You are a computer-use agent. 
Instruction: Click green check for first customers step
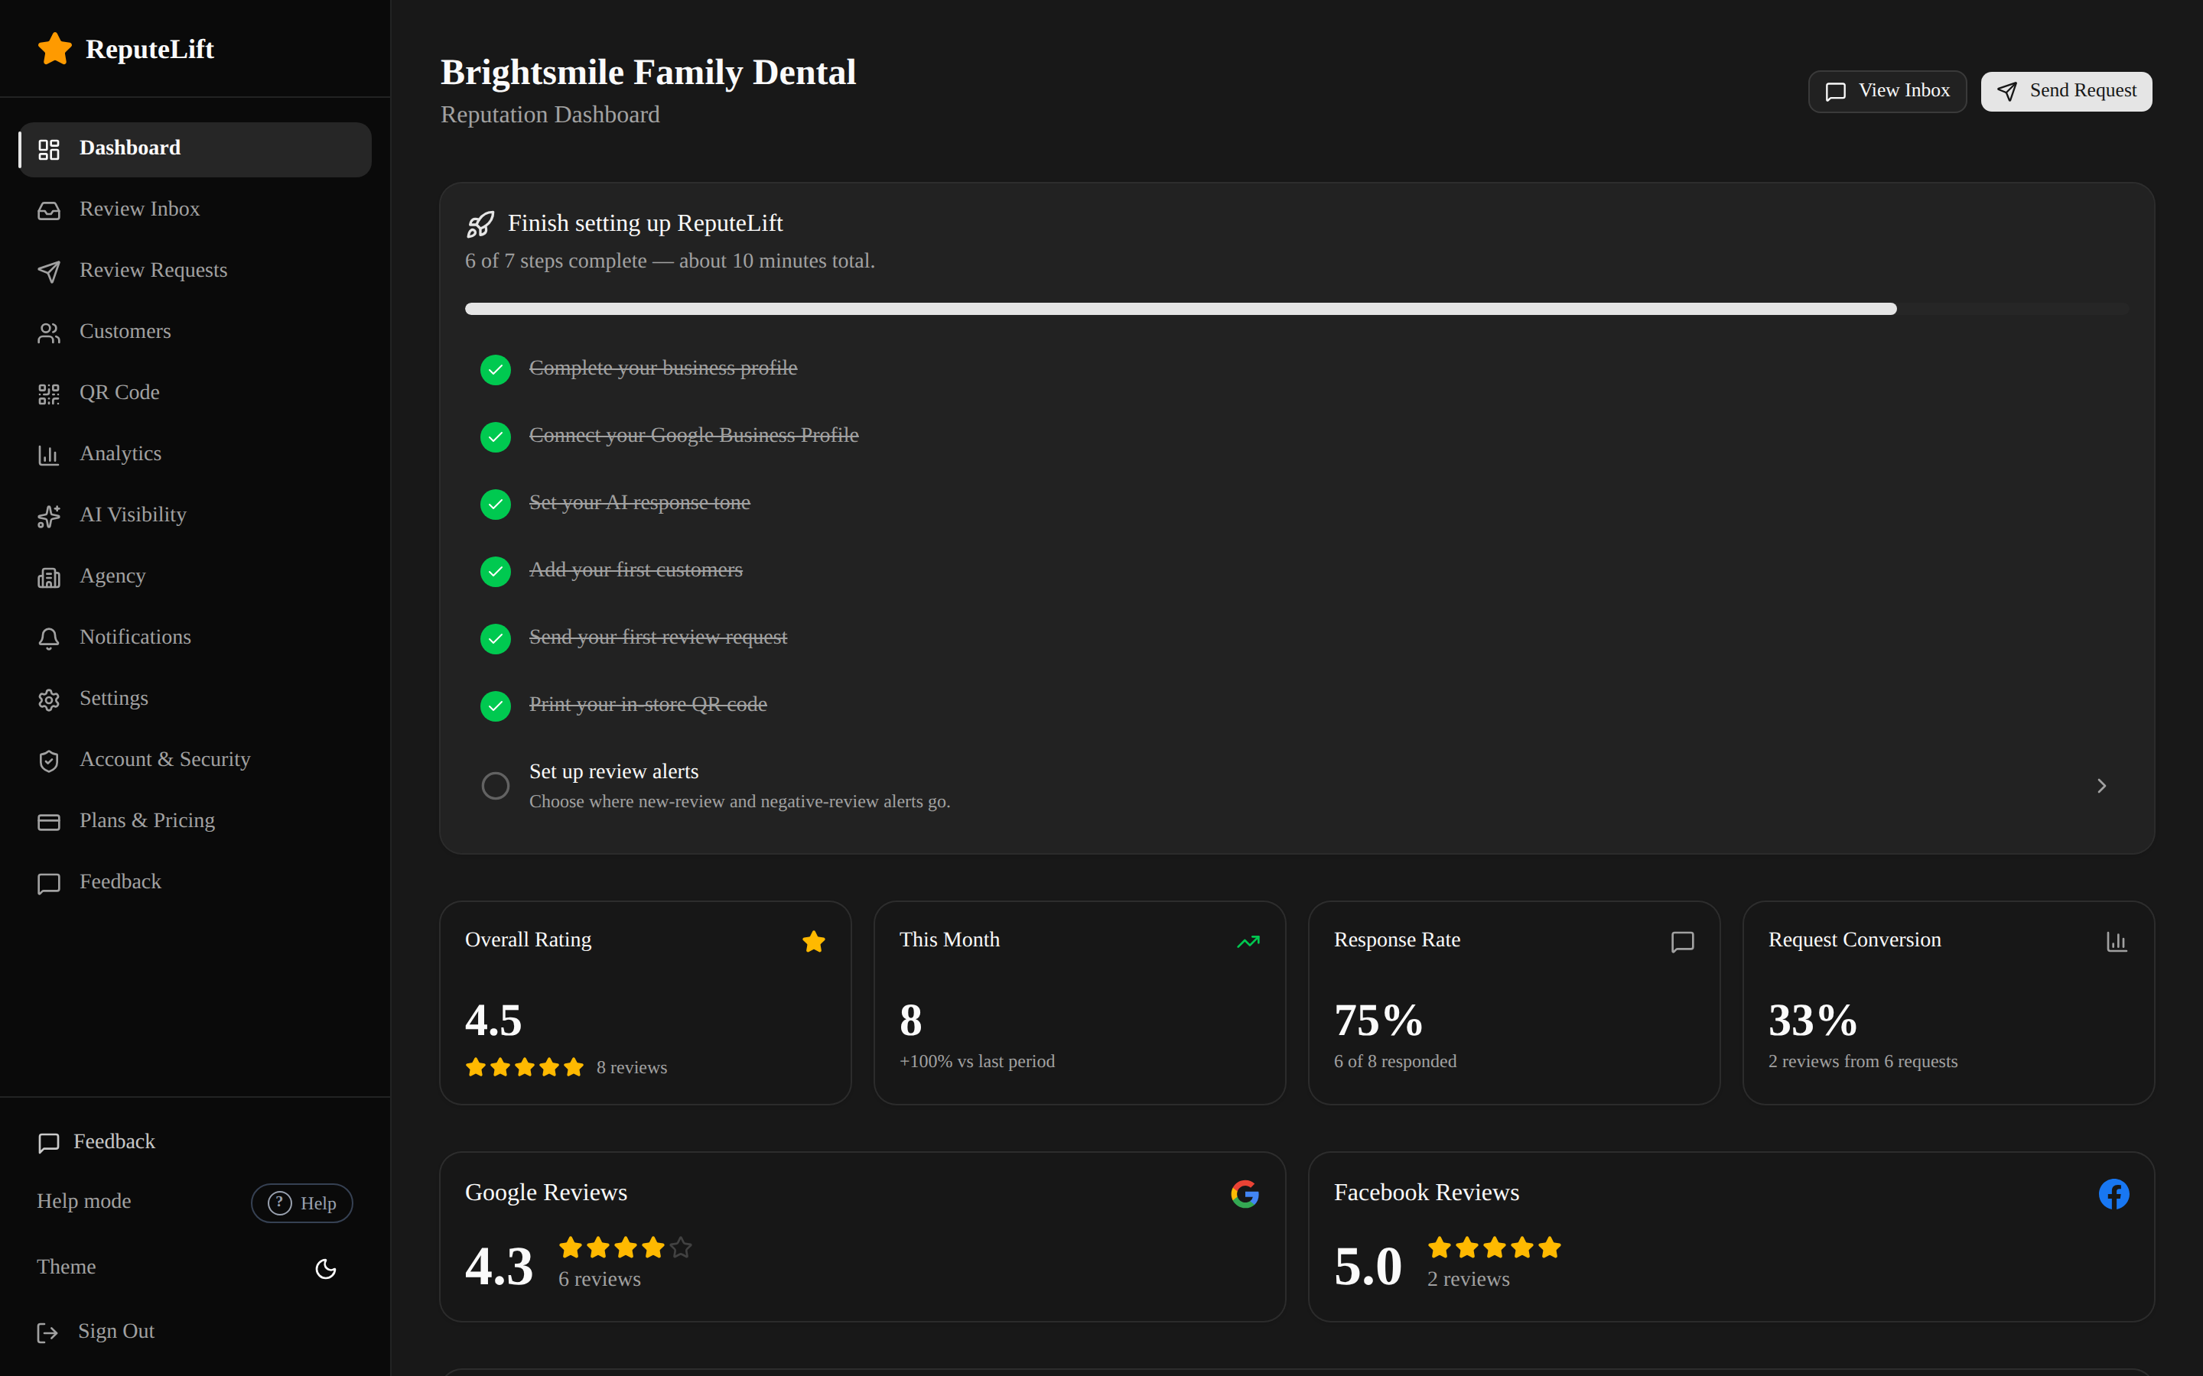495,572
